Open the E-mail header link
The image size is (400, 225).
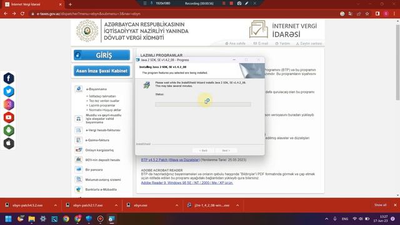pos(261,44)
